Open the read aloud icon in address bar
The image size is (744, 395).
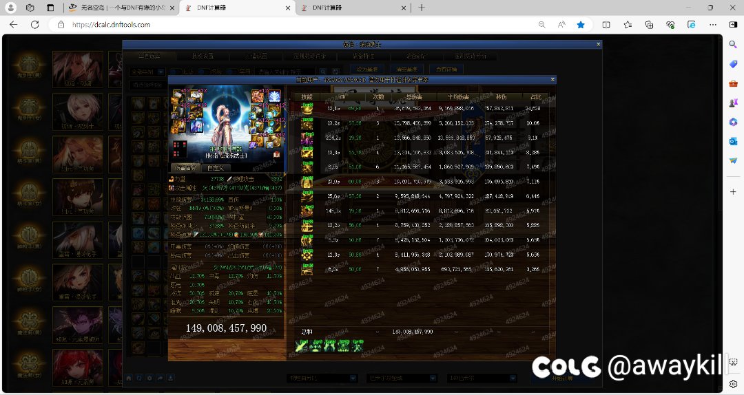(x=561, y=25)
